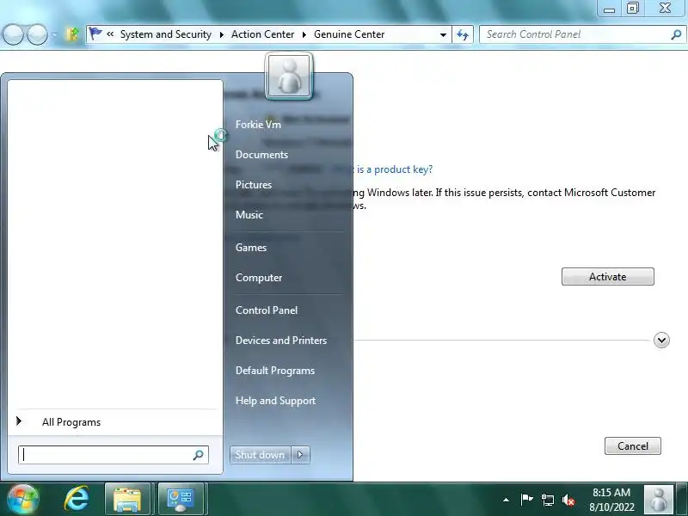Click the Show desktop strip
This screenshot has height=516, width=688.
[682, 500]
